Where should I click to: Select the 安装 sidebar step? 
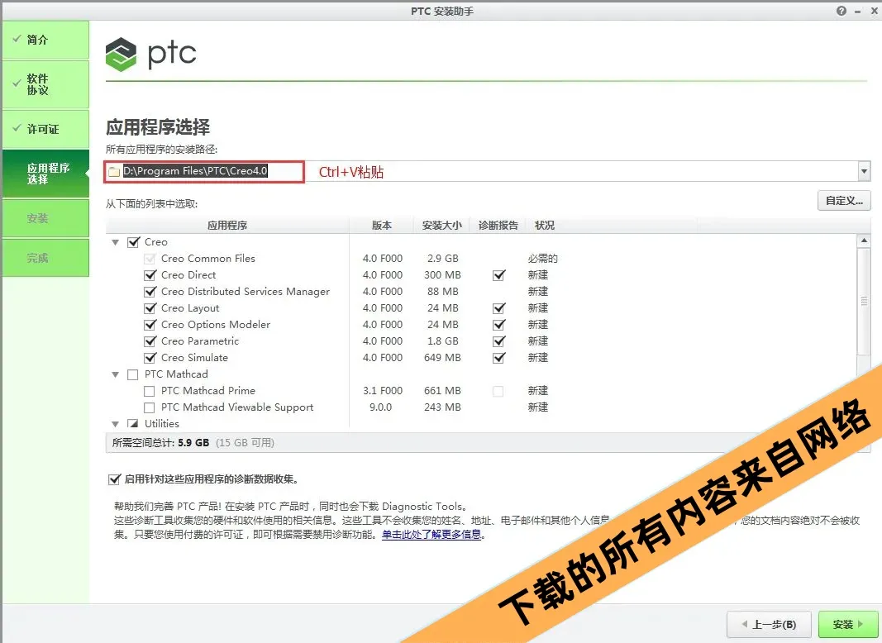click(45, 218)
